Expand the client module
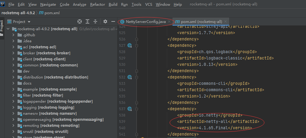306x138 pixels. coord(13,59)
